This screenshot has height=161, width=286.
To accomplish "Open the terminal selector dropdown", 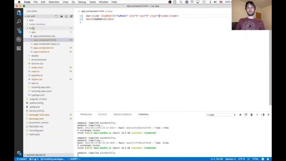I will pyautogui.click(x=221, y=115).
